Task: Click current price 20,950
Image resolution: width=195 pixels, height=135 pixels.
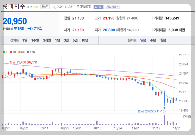Action: 15,21
